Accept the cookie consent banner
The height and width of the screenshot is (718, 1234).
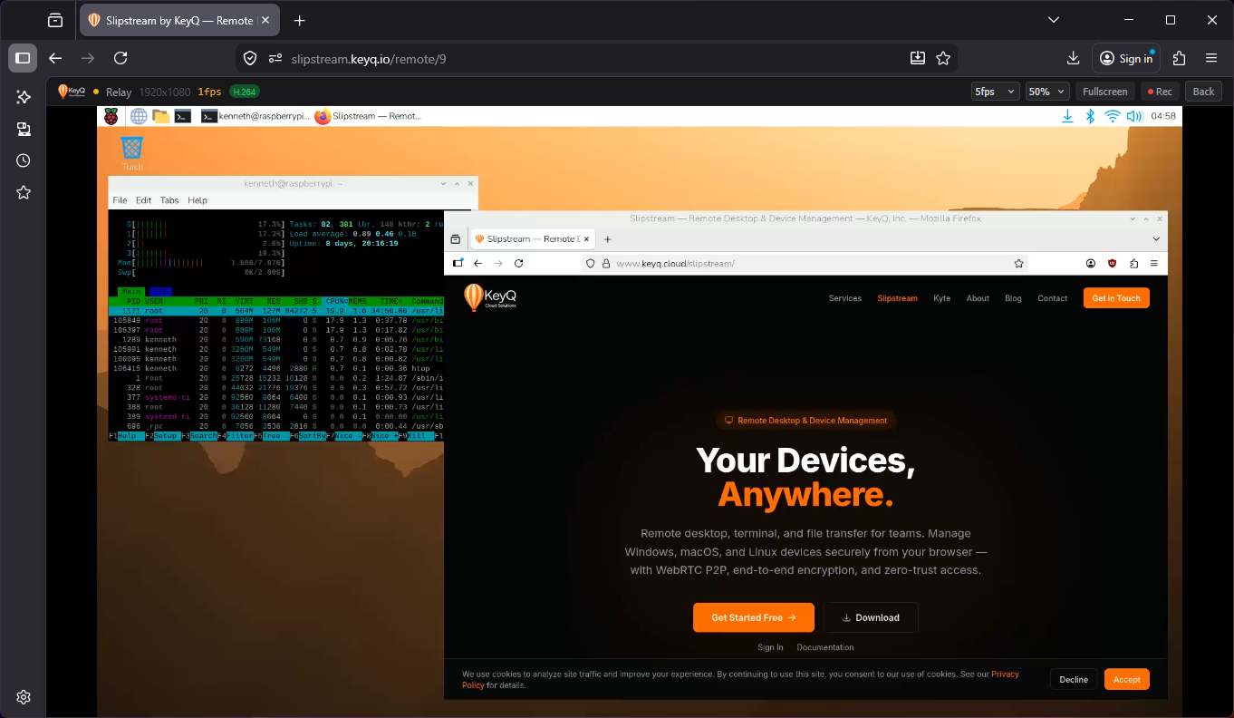tap(1126, 679)
